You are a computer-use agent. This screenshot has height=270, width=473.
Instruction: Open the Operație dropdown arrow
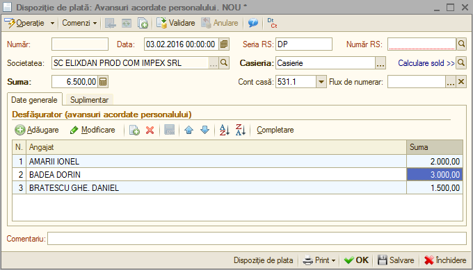click(x=52, y=23)
